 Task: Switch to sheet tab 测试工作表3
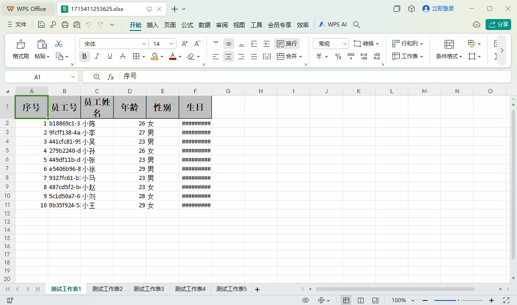(148, 289)
